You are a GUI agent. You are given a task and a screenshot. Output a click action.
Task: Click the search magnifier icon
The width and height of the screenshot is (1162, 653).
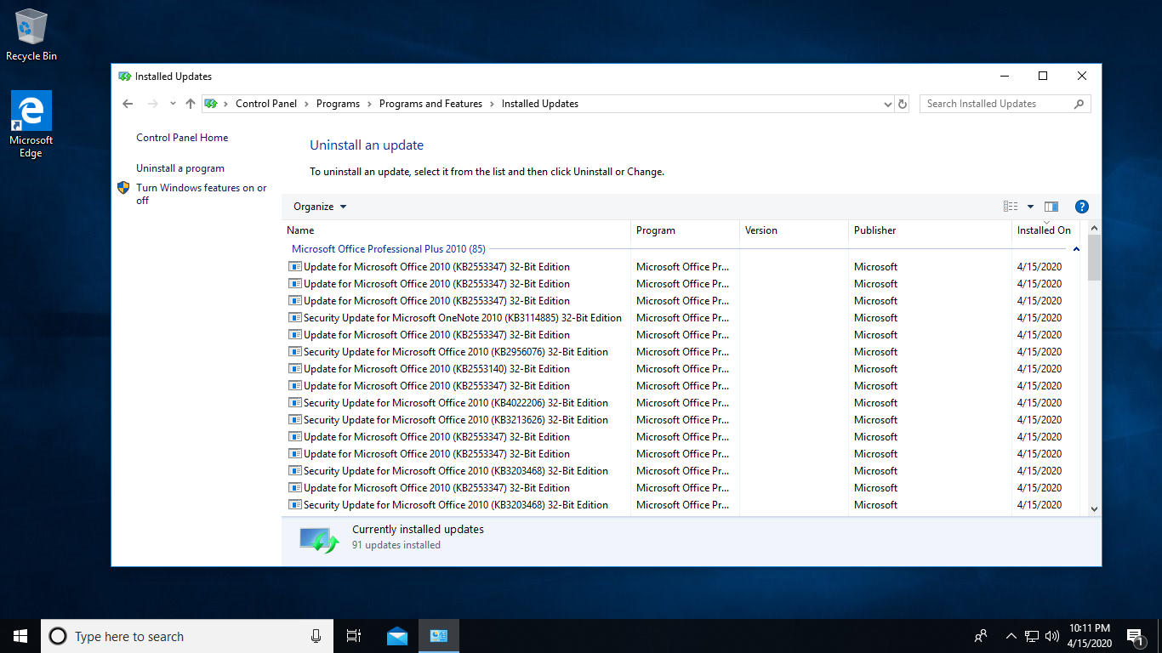[1079, 104]
